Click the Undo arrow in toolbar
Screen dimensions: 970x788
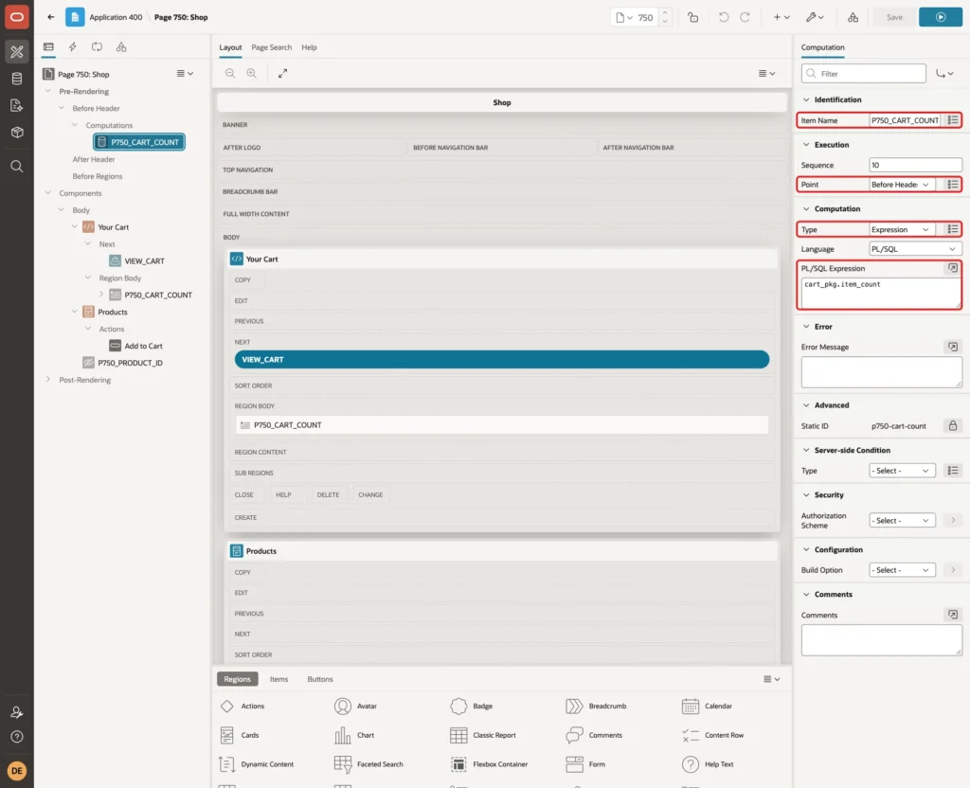pyautogui.click(x=723, y=17)
